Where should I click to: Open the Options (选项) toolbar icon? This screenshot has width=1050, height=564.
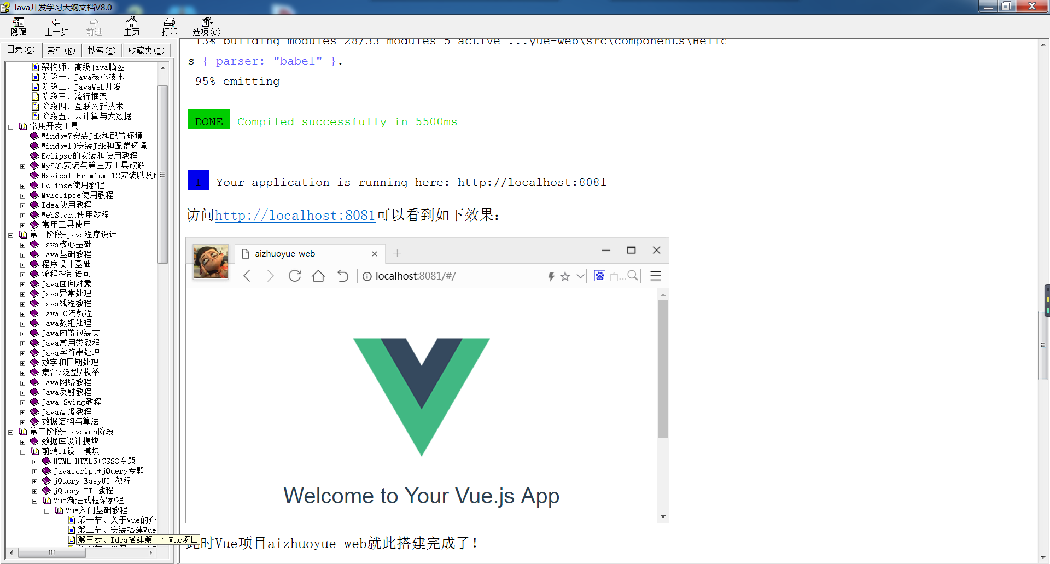[207, 26]
